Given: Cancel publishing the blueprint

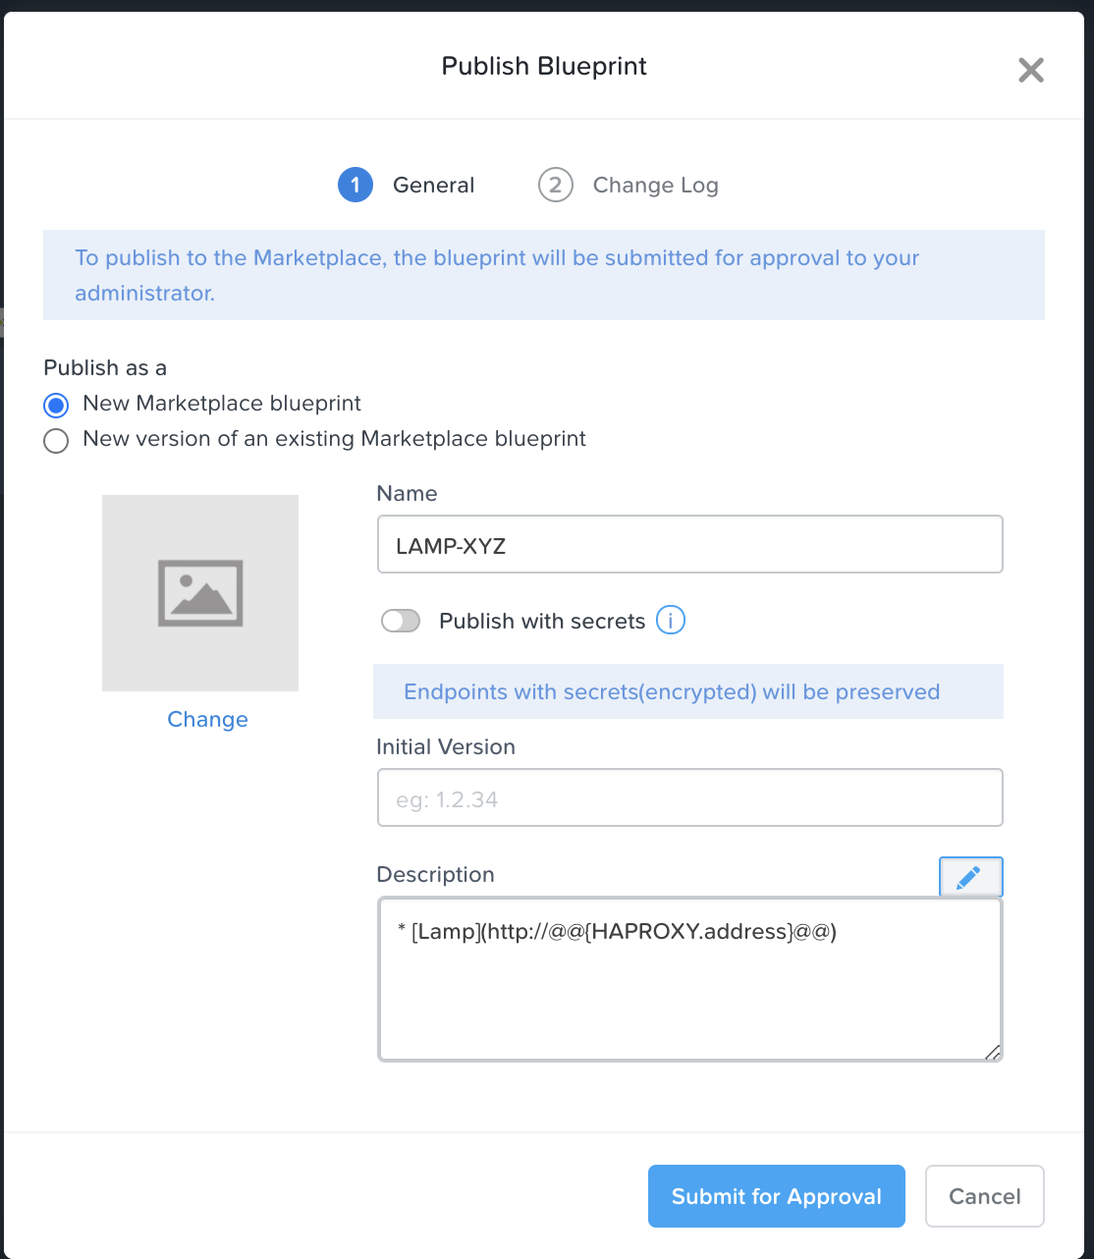Looking at the screenshot, I should [x=985, y=1196].
